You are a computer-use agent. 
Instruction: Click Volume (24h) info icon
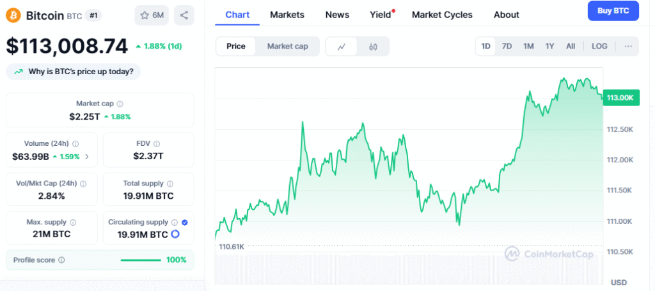(x=75, y=144)
